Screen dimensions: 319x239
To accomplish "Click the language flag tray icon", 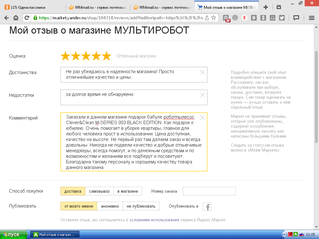I will click(x=301, y=235).
